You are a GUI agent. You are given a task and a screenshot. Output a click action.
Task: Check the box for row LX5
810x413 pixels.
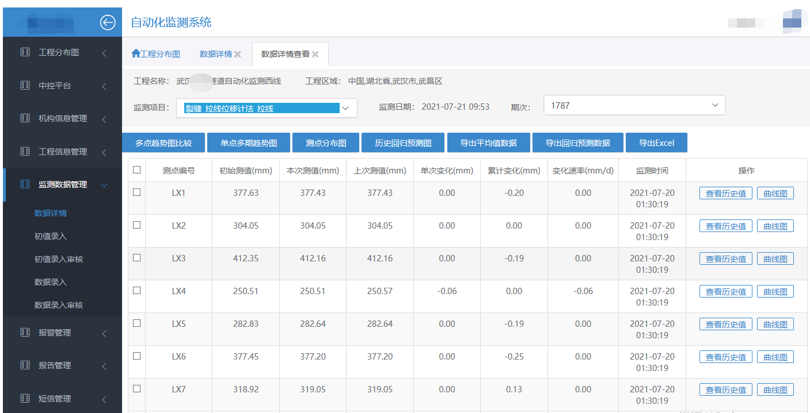coord(136,323)
